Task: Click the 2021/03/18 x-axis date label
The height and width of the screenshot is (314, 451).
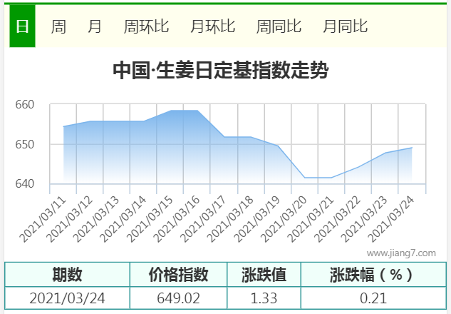Action: click(x=230, y=220)
